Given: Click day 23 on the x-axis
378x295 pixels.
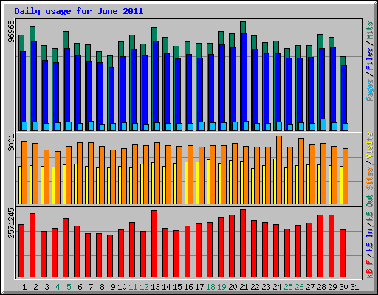Looking at the screenshot, I should pos(266,287).
